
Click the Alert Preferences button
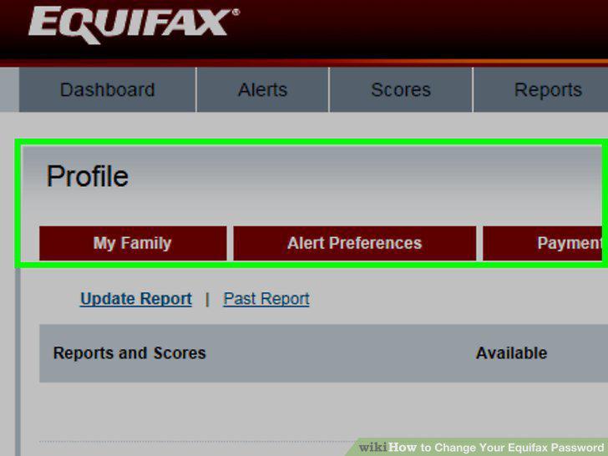click(354, 244)
